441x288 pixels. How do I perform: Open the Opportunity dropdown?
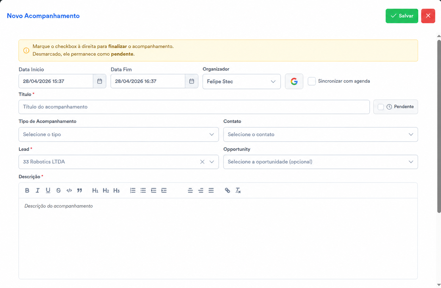point(321,162)
